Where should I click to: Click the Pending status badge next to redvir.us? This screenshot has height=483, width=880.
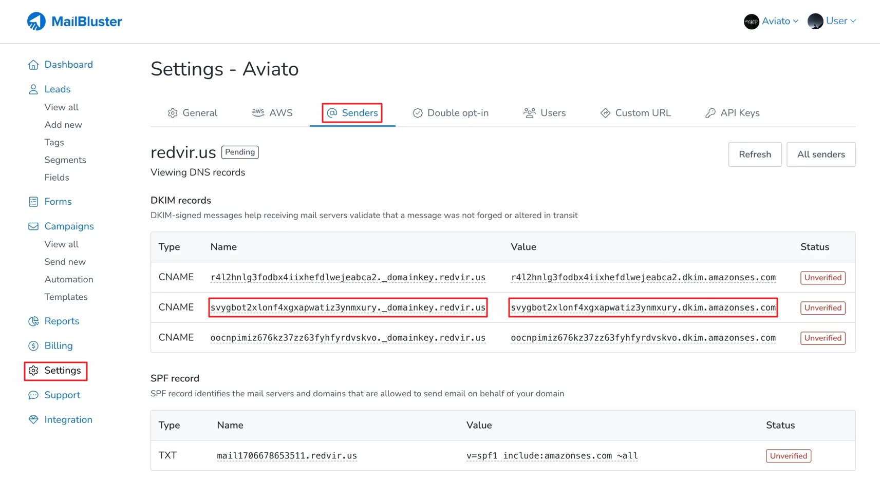[239, 152]
